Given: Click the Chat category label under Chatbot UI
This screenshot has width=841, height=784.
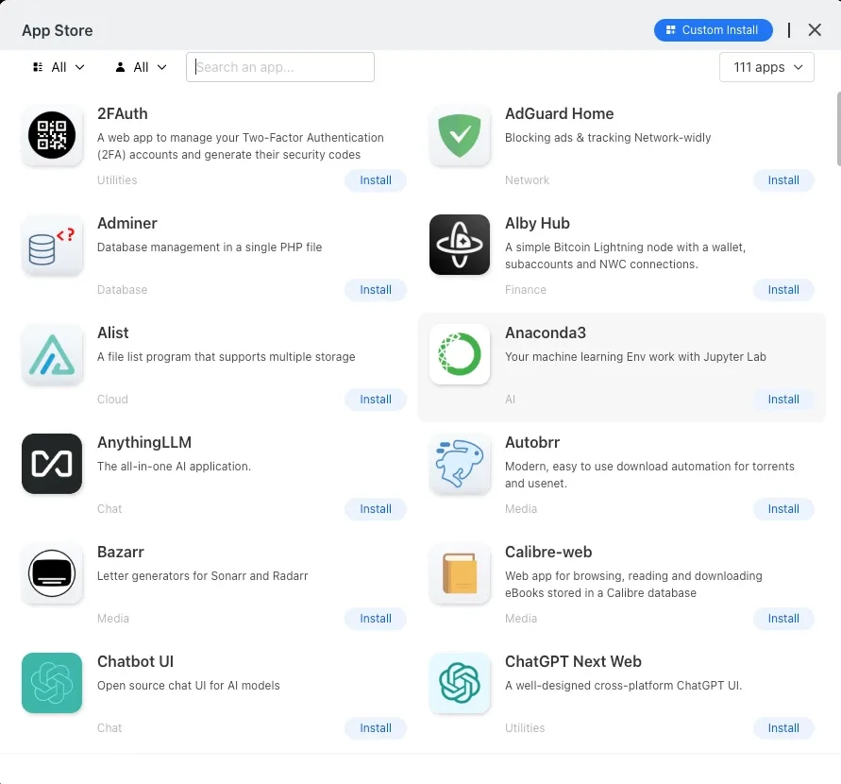Looking at the screenshot, I should pos(109,727).
